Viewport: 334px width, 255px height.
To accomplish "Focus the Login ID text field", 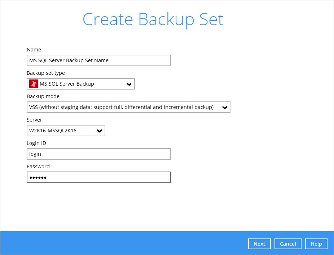I will pos(98,154).
